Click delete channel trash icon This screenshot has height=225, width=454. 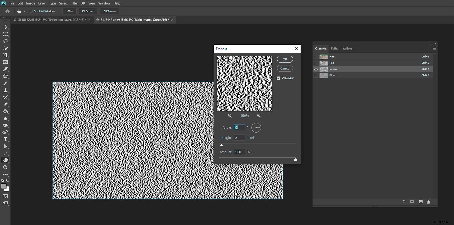[x=428, y=202]
